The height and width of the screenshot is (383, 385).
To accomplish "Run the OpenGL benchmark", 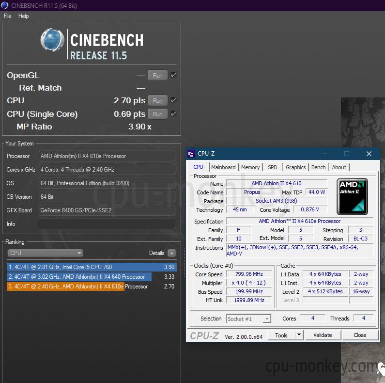I will pyautogui.click(x=158, y=75).
